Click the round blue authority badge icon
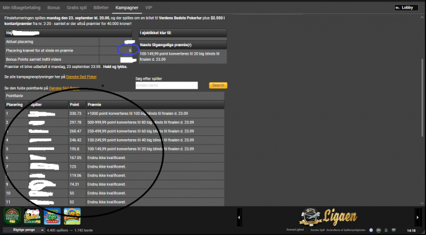 pyautogui.click(x=371, y=230)
